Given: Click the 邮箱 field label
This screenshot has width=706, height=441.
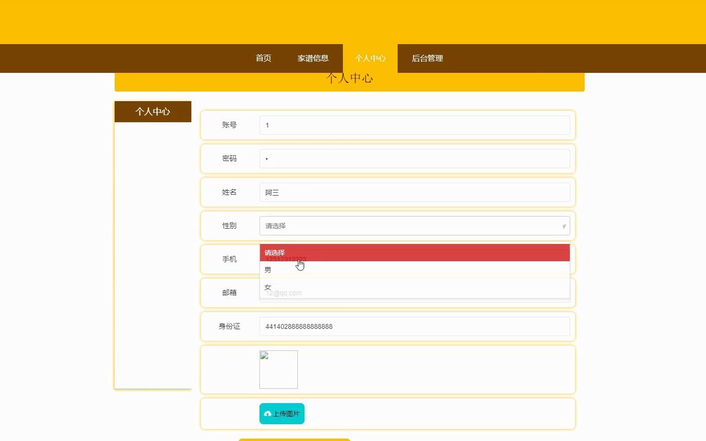Looking at the screenshot, I should 229,292.
